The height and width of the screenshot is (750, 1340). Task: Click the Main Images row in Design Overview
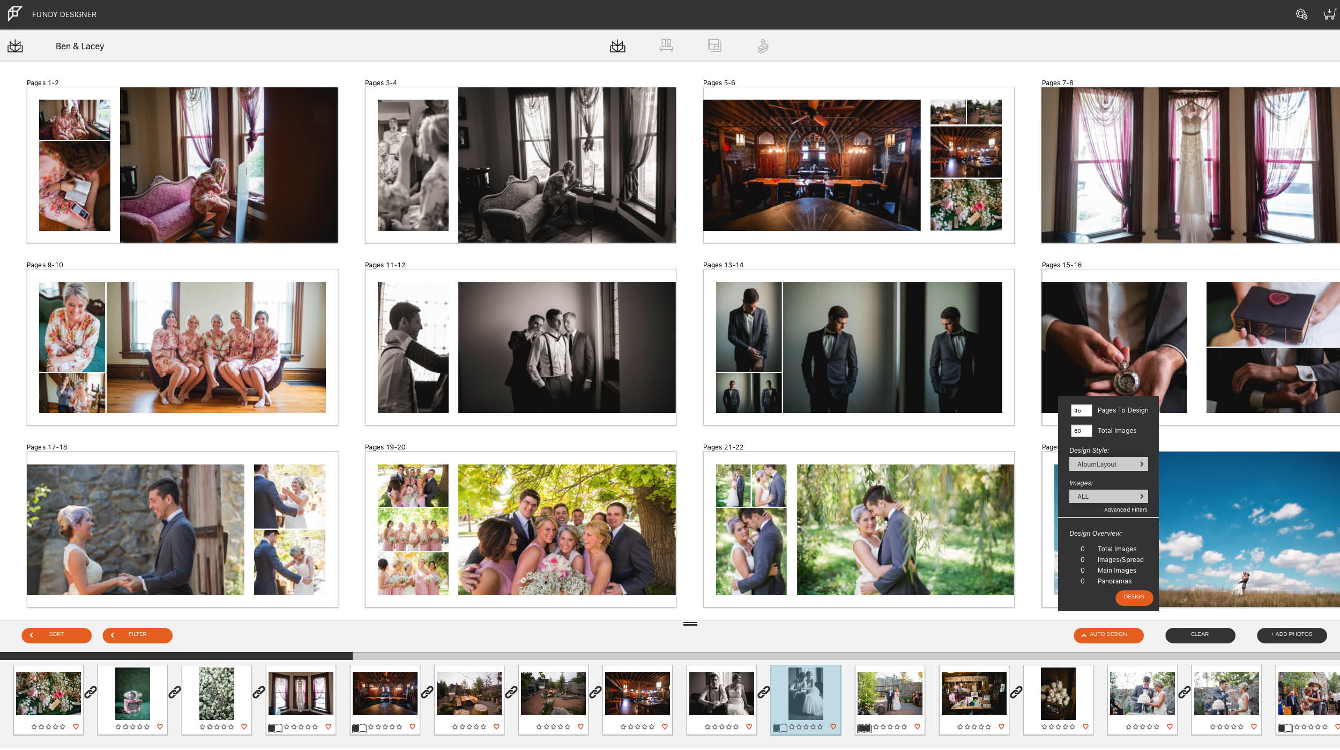[x=1108, y=571]
